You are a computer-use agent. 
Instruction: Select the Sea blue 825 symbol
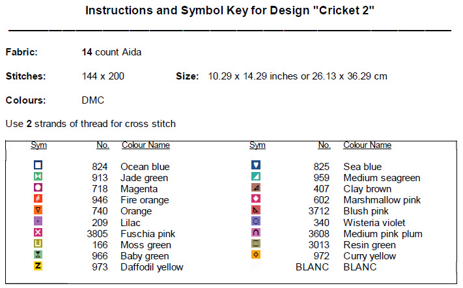click(256, 166)
